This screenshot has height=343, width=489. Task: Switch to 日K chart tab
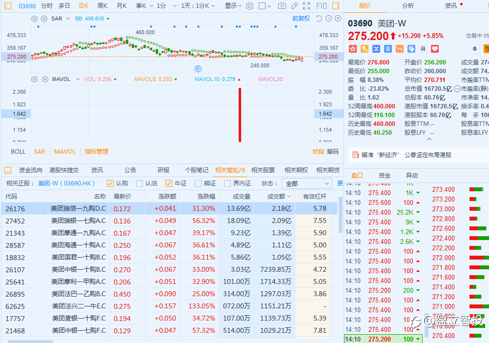click(x=83, y=6)
